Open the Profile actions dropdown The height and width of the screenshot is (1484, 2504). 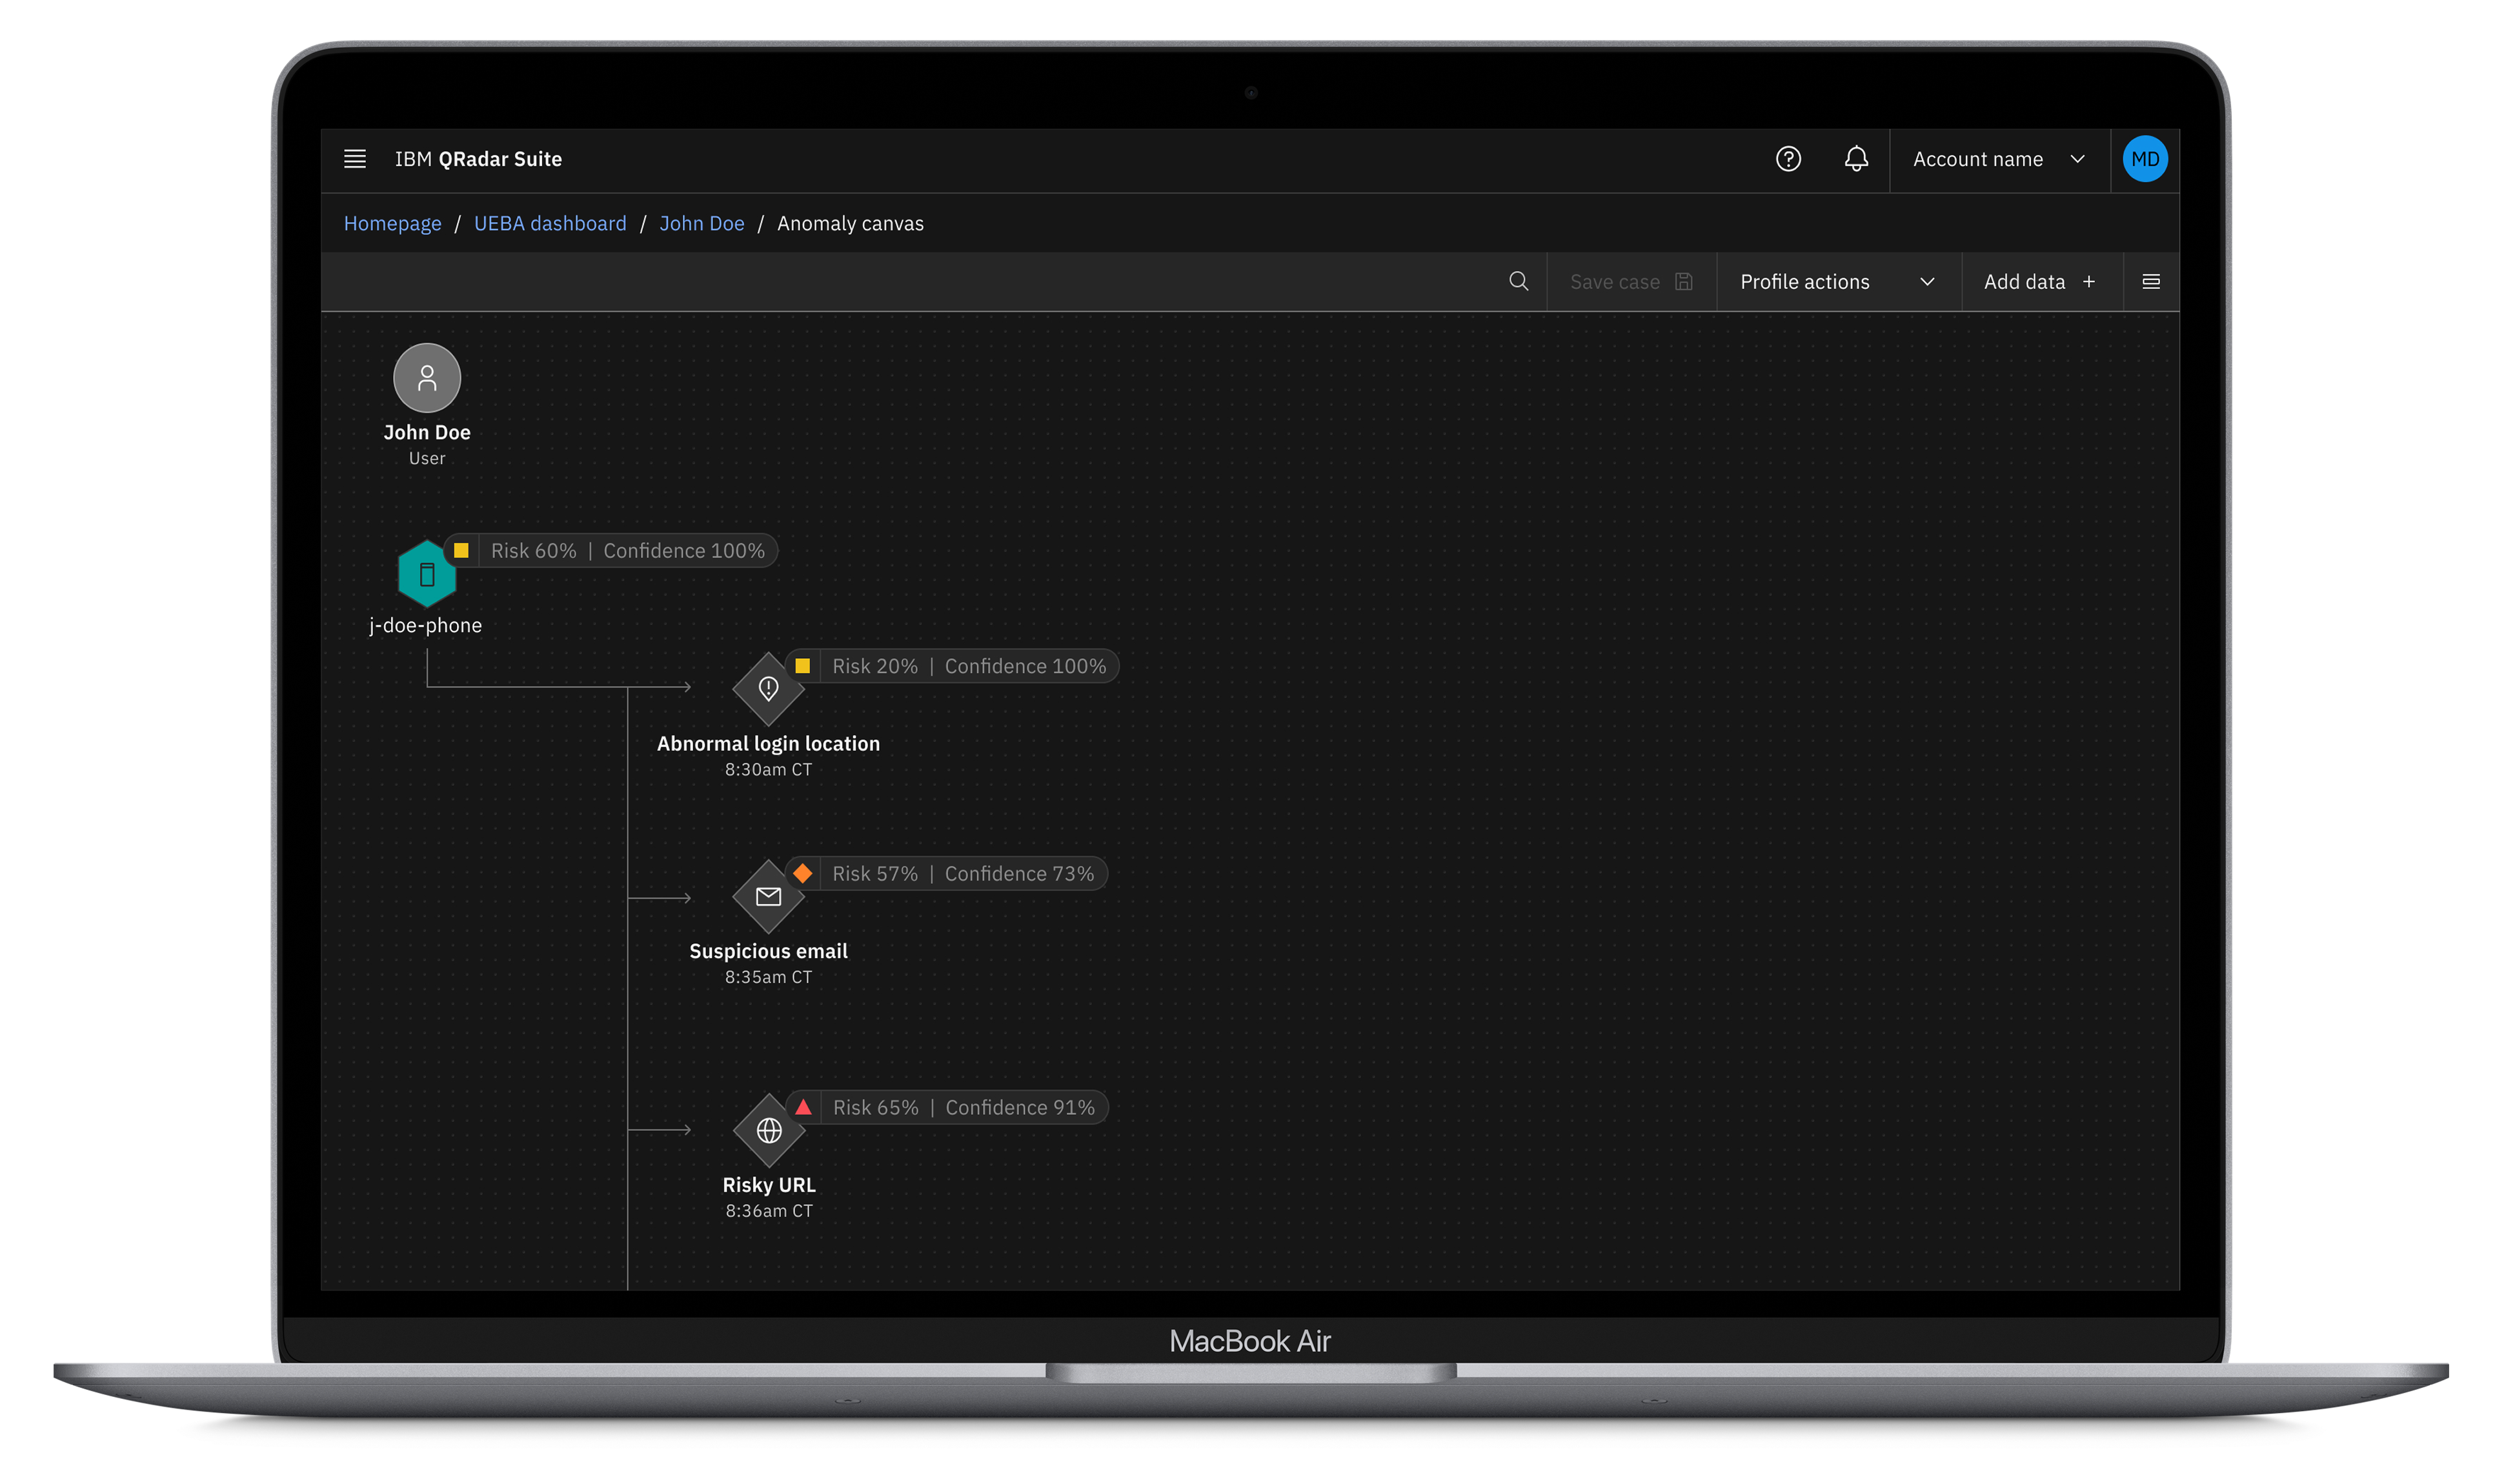coord(1837,282)
